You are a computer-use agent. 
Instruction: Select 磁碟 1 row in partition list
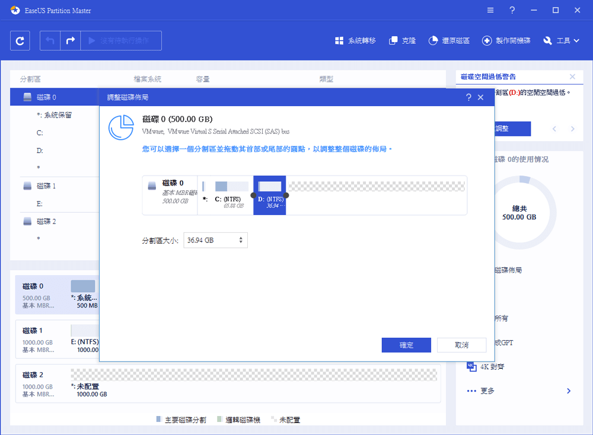[x=55, y=186]
